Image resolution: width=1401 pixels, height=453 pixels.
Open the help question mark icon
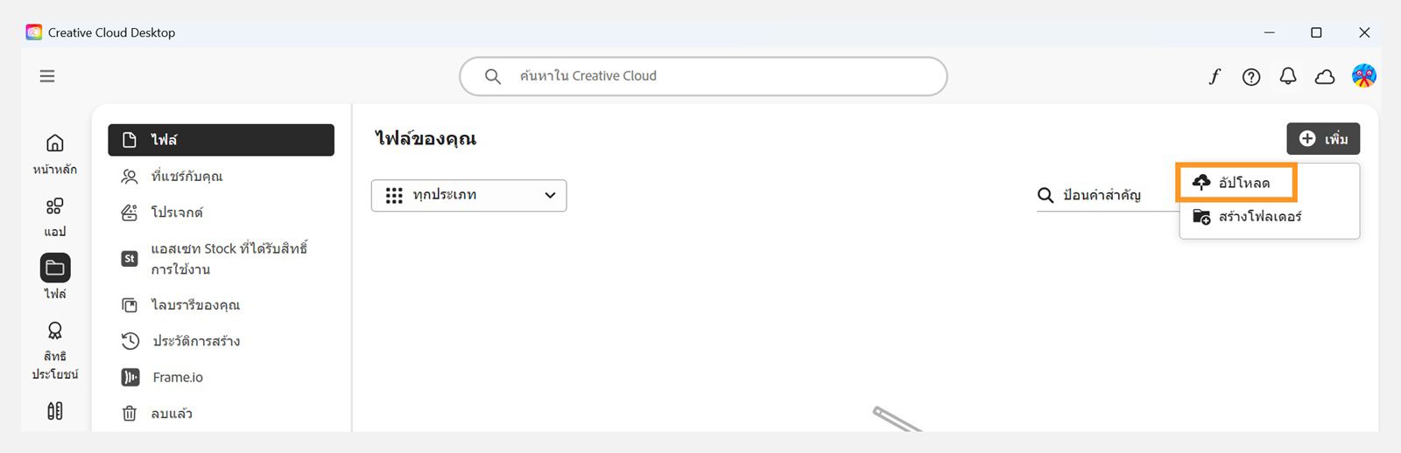[1251, 77]
